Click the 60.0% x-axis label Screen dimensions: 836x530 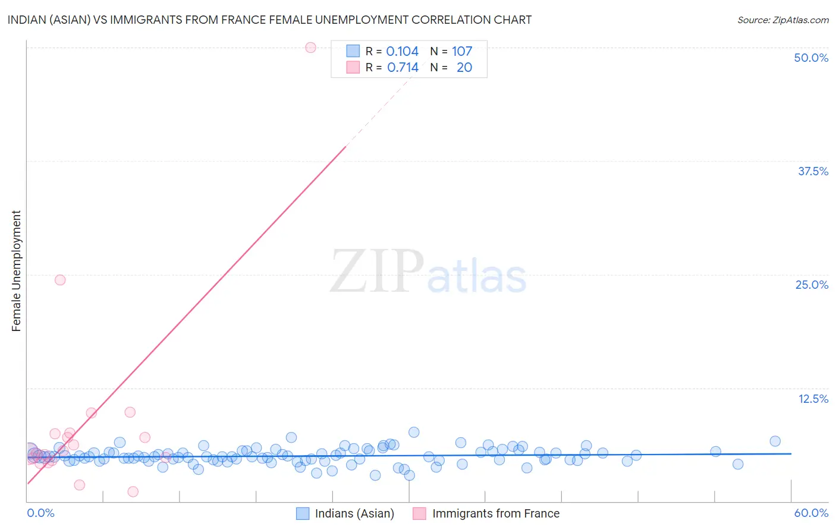pyautogui.click(x=811, y=513)
